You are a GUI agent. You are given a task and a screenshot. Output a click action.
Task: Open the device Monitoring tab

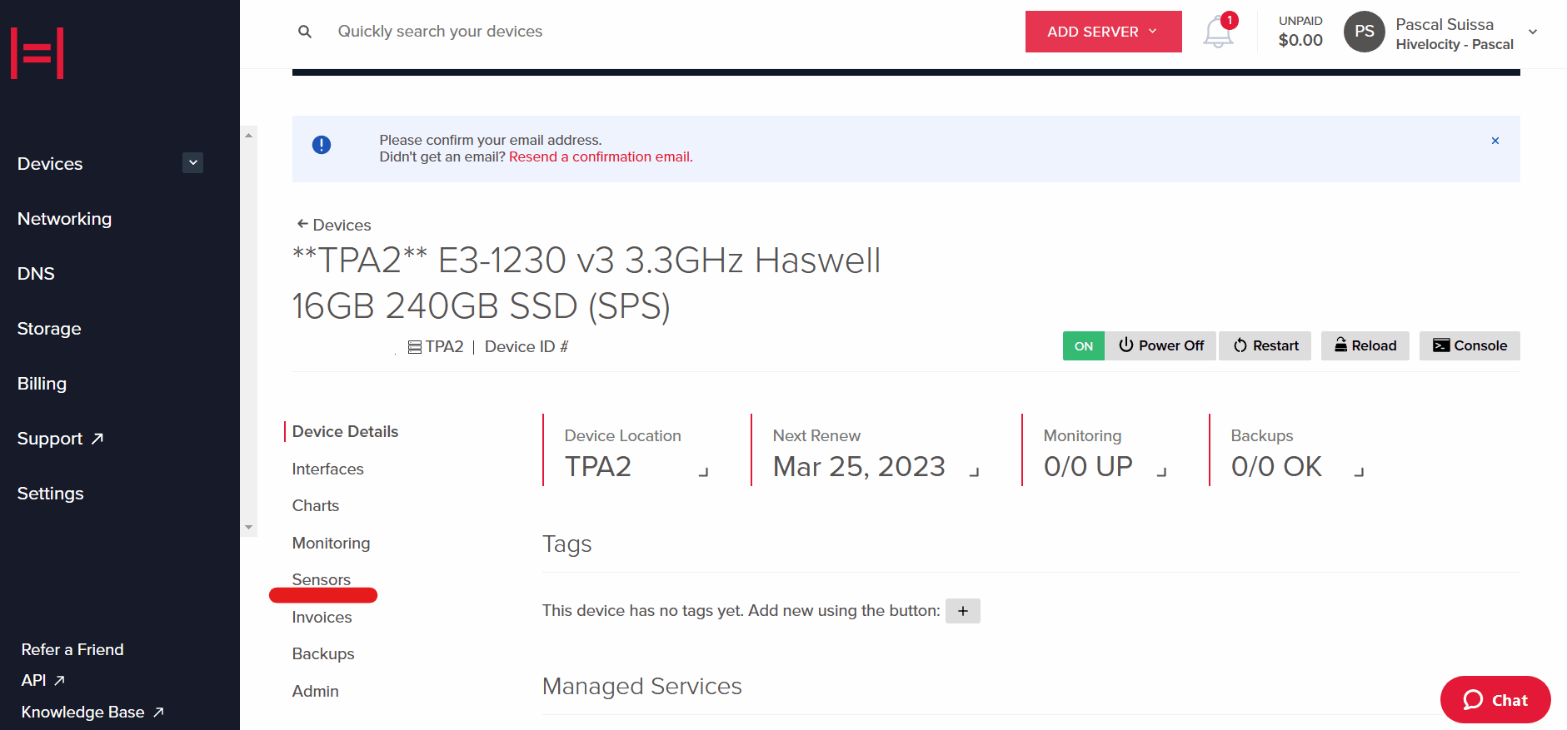click(x=331, y=543)
